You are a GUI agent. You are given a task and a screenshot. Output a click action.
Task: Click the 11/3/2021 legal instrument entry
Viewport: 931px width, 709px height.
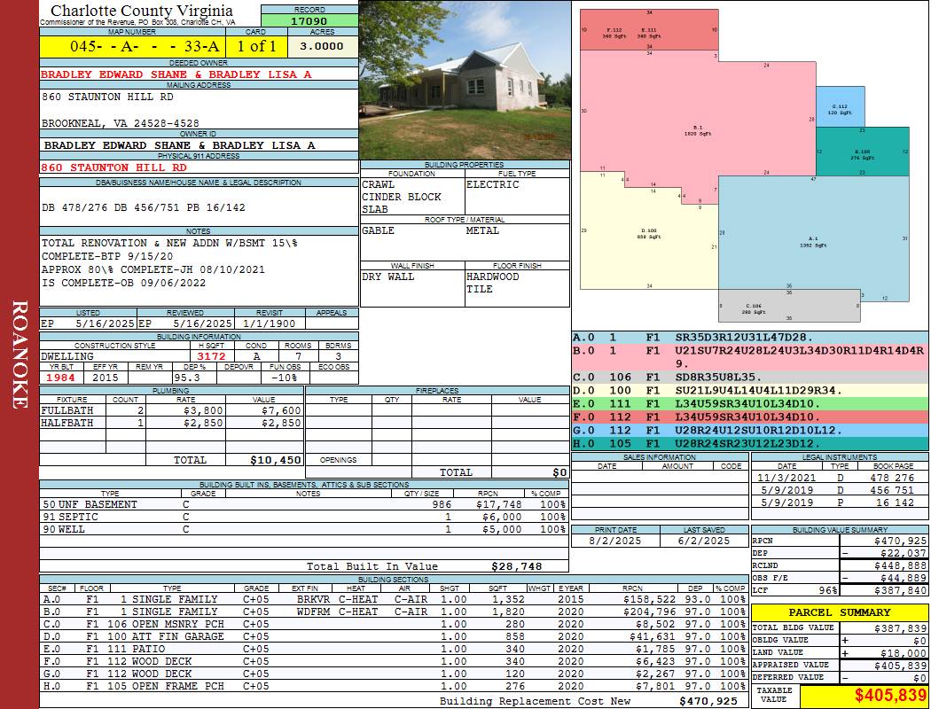click(785, 478)
